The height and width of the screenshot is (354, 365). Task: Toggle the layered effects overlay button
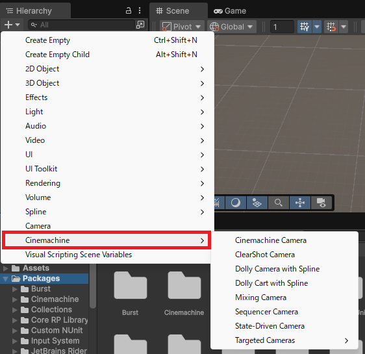pos(257,203)
